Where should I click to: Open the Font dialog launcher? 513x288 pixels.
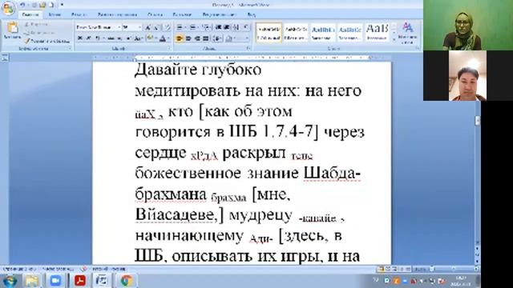pos(169,49)
